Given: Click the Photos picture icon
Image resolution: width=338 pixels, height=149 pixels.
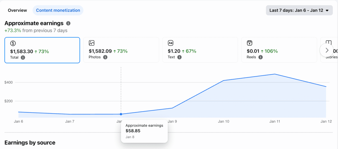Looking at the screenshot, I should [x=92, y=43].
